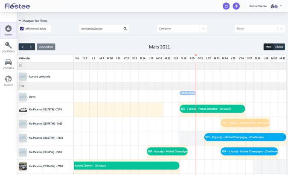Click the red today marker on timeline
The height and width of the screenshot is (175, 288).
tap(196, 55)
